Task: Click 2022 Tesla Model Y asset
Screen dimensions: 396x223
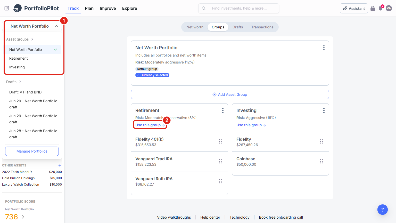Action: 32,172
